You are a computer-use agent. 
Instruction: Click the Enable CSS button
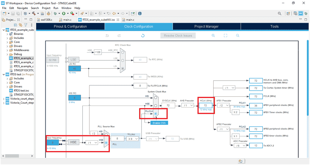pyautogui.click(x=159, y=123)
